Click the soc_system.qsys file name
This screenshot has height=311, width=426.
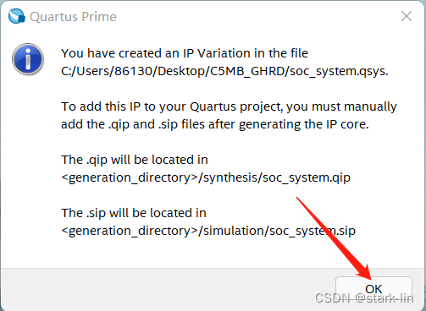tap(339, 71)
